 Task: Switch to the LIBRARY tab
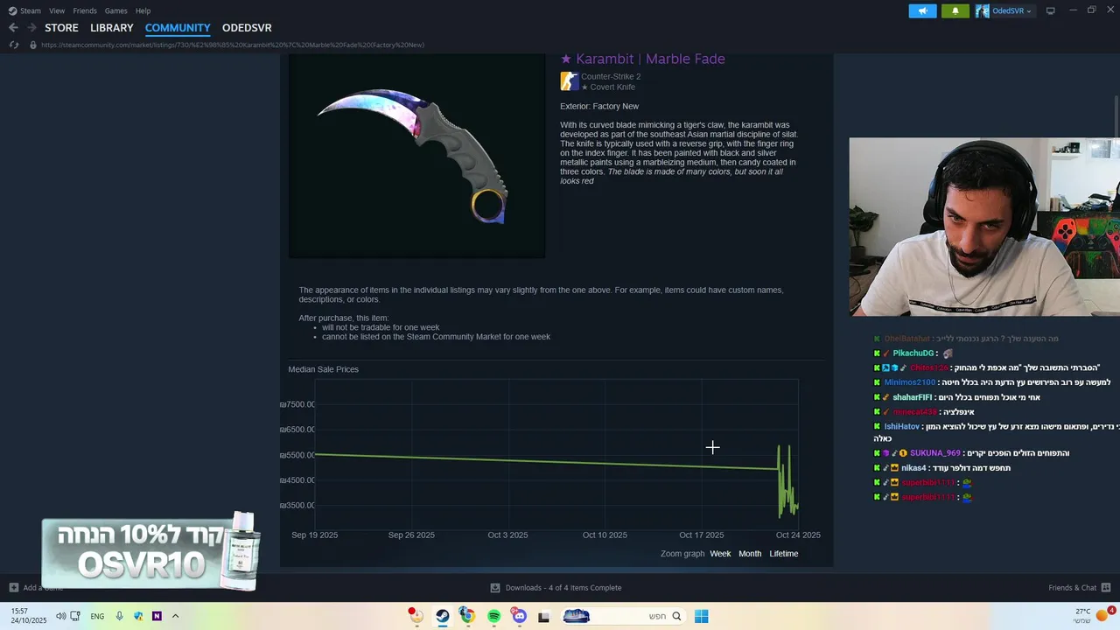112,28
